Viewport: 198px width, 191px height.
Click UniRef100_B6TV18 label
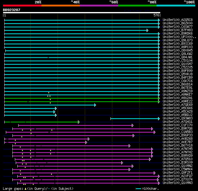178,146
